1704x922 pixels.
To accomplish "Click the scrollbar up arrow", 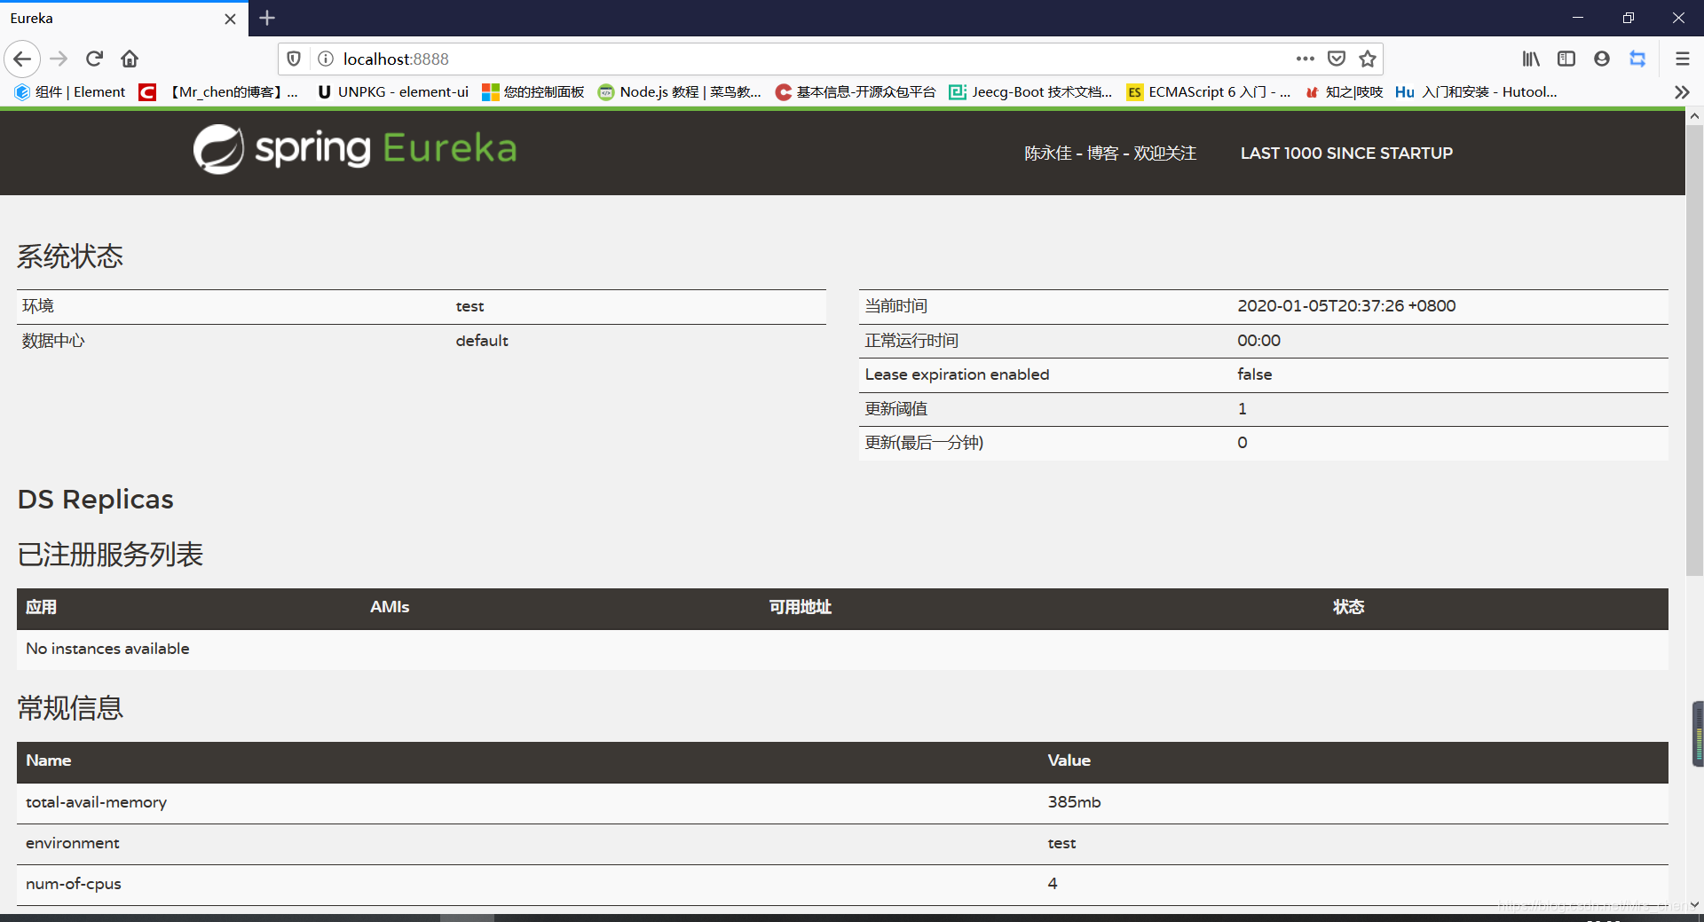I will pyautogui.click(x=1694, y=116).
